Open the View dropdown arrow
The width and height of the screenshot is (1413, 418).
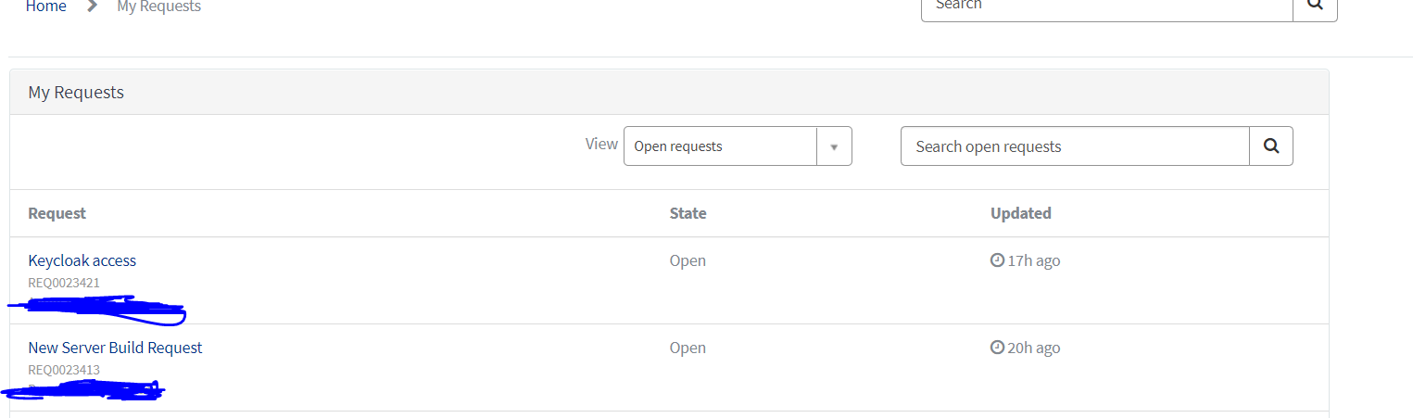[x=834, y=146]
